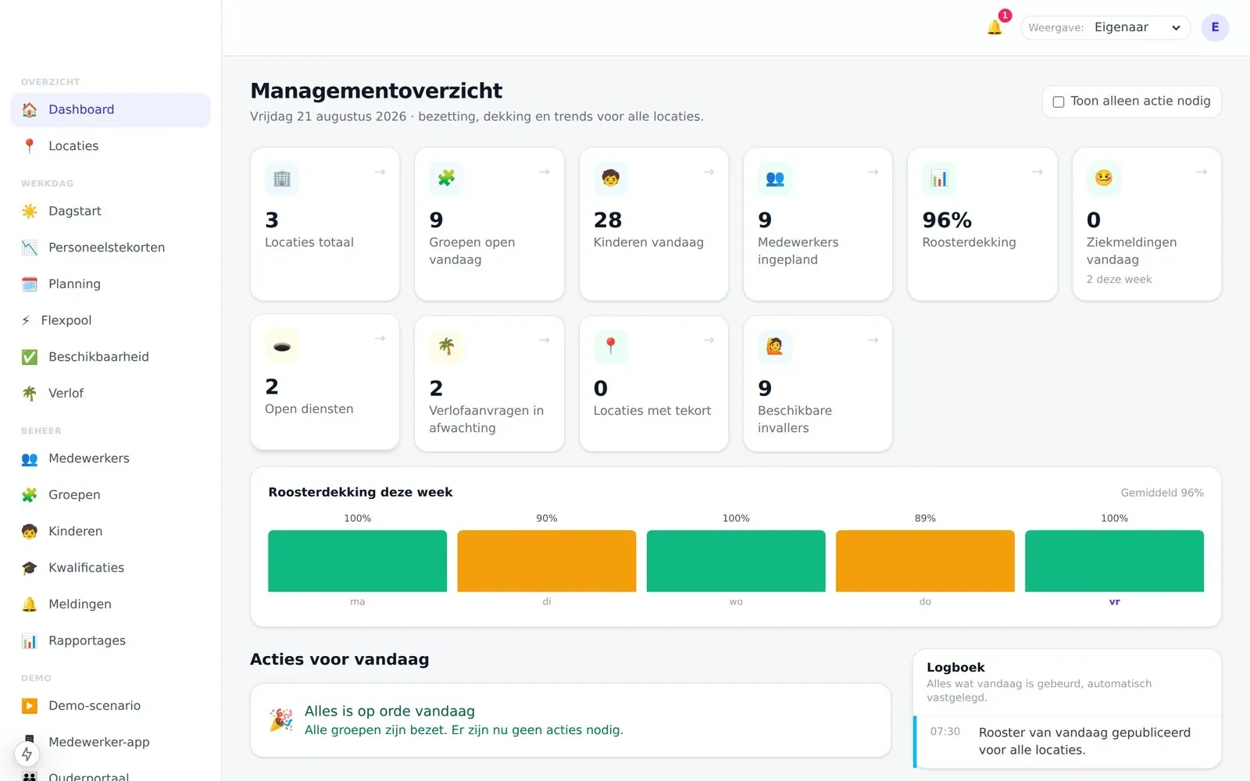
Task: Click the round lightning bolt button at bottom left
Action: (27, 754)
